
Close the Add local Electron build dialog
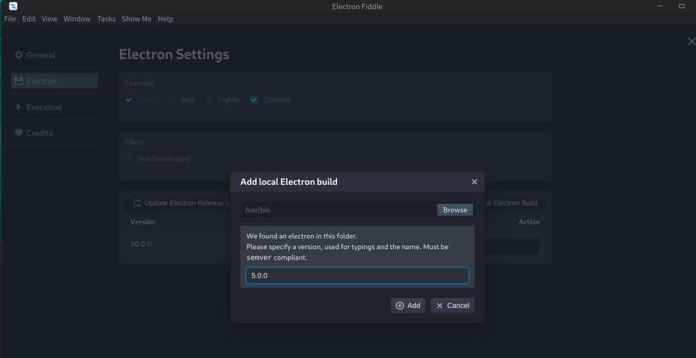coord(474,182)
